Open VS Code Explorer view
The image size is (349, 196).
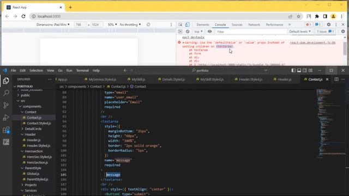click(6, 81)
